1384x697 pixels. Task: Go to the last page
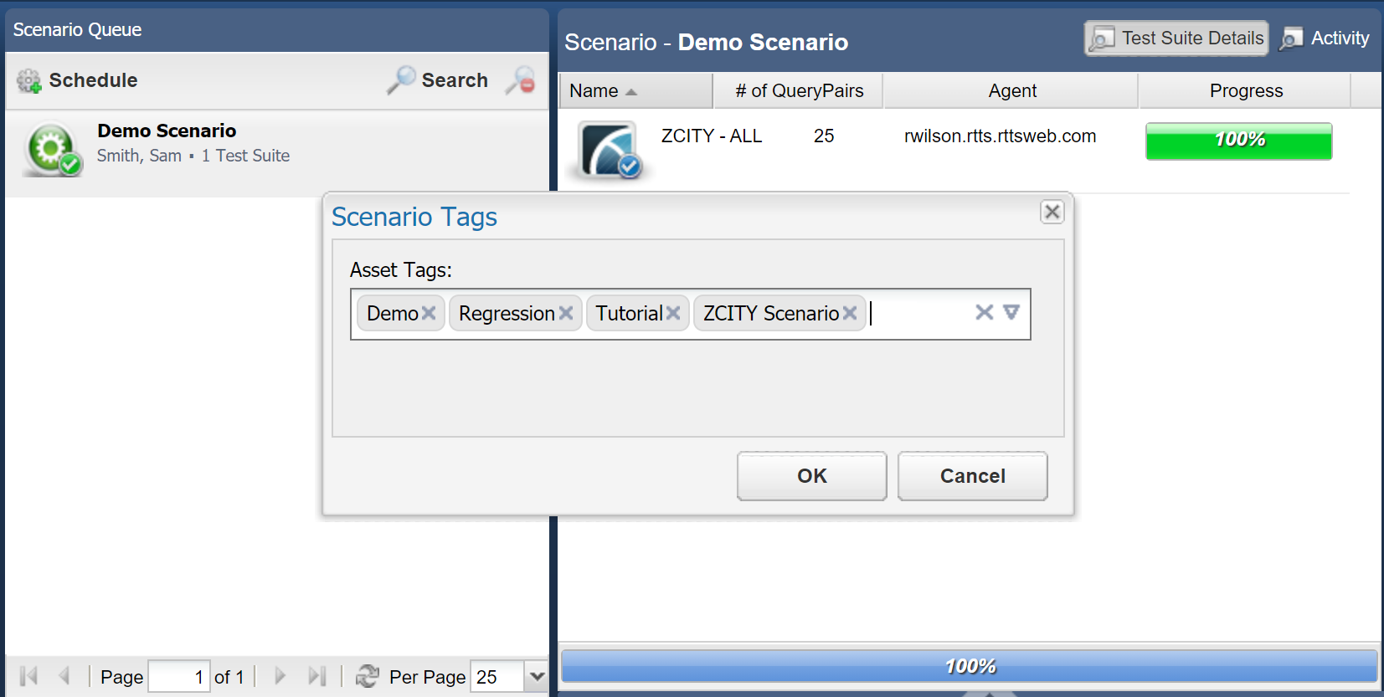tap(316, 676)
